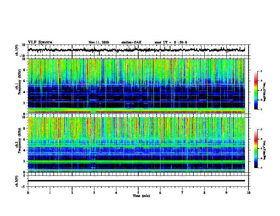Click time axis tick label "1"

tap(50, 193)
